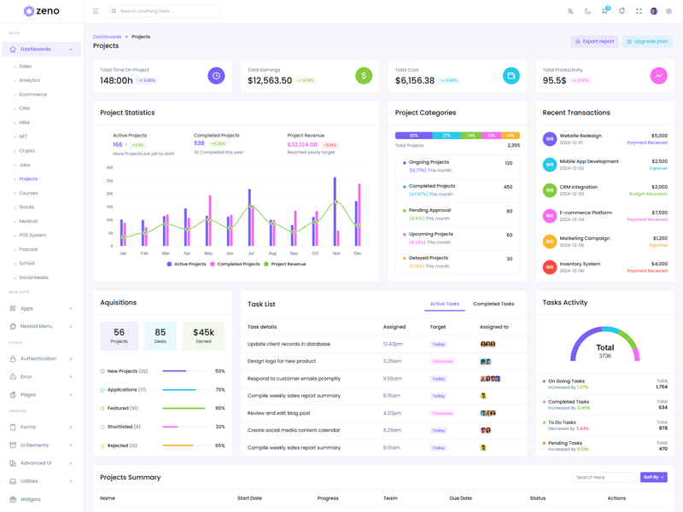Open the language translation icon

(570, 11)
